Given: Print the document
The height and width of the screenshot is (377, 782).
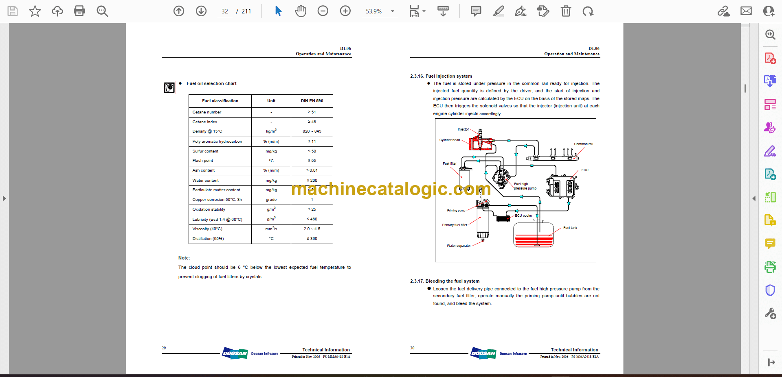Looking at the screenshot, I should [79, 11].
